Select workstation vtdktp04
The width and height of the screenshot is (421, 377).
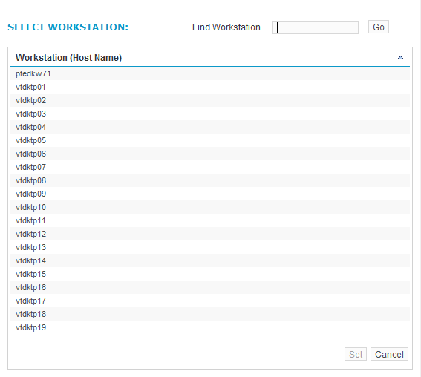click(210, 127)
